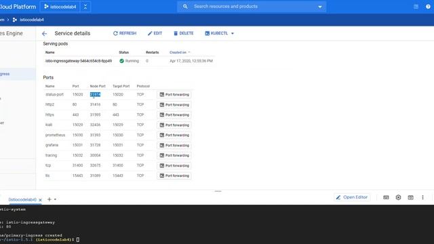
Task: Open the istio-ingressgateway serving pod link
Action: tap(79, 61)
